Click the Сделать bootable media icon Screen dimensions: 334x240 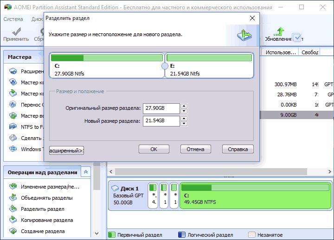(13, 138)
